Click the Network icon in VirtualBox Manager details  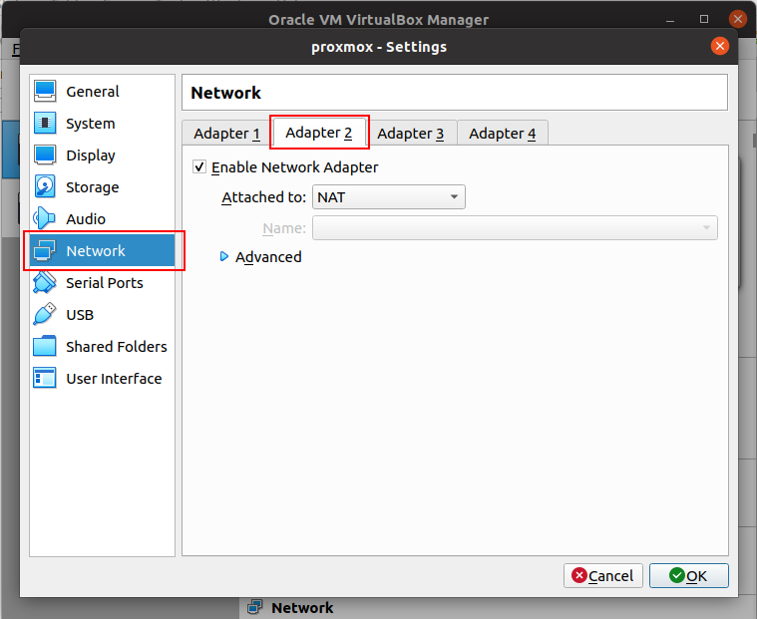click(255, 607)
